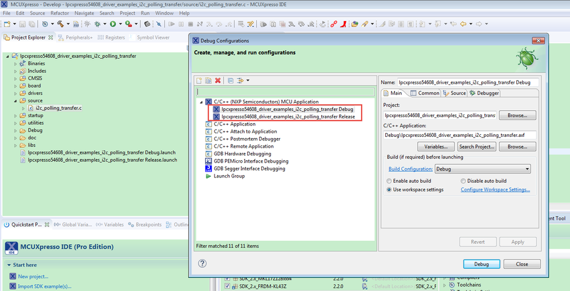Viewport: 570px width, 291px height.
Task: Click Duplicate launch configuration icon in dialog
Action: 208,80
